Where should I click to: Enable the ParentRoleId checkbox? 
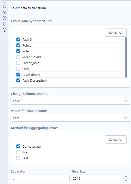(x=18, y=57)
